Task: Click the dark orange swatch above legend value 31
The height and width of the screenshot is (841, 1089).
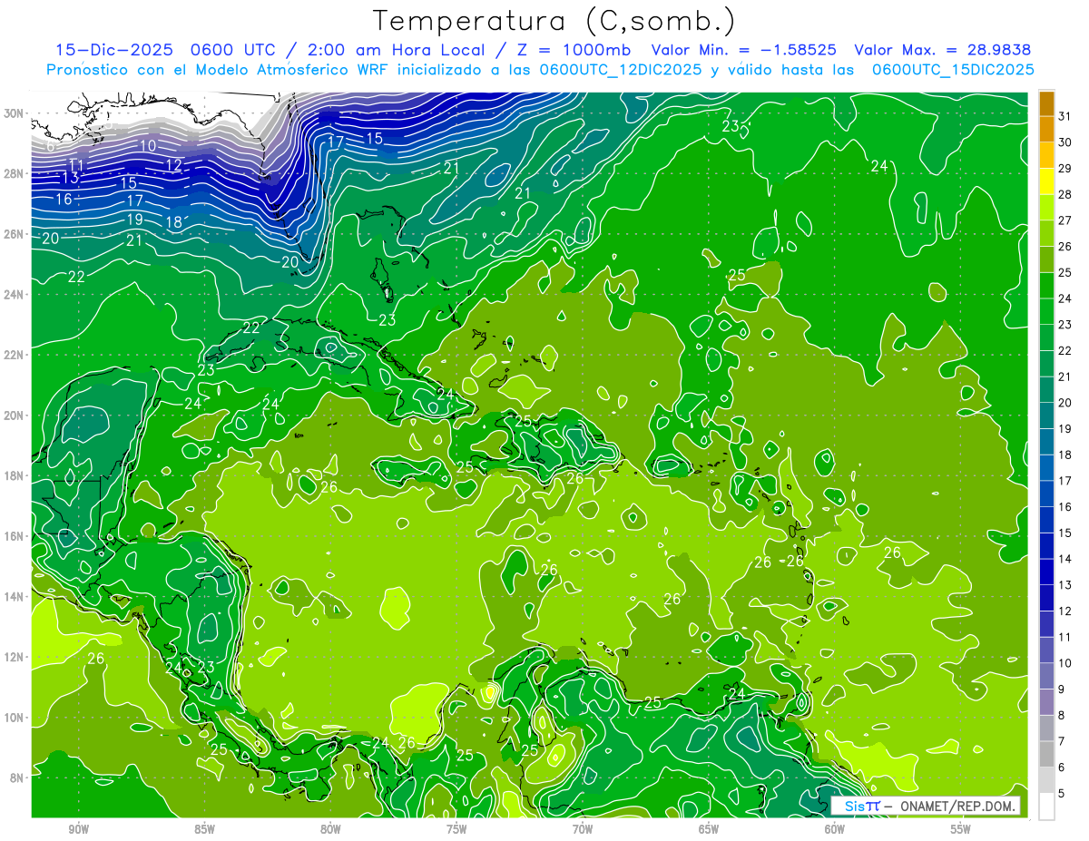Action: pyautogui.click(x=1046, y=103)
